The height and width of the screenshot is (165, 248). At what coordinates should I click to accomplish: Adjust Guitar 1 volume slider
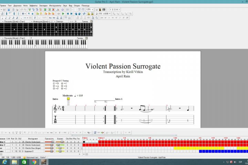click(49, 142)
